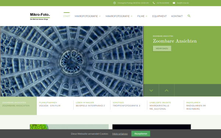Expand the Makrofotografie menu arrow
The height and width of the screenshot is (138, 221).
click(x=131, y=16)
